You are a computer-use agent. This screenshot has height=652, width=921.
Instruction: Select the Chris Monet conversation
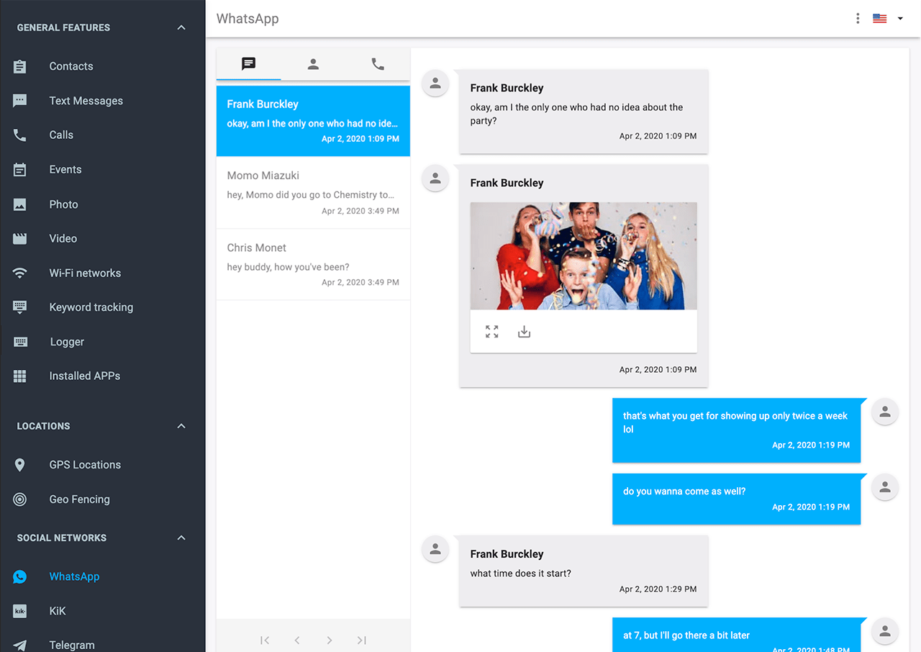(313, 263)
